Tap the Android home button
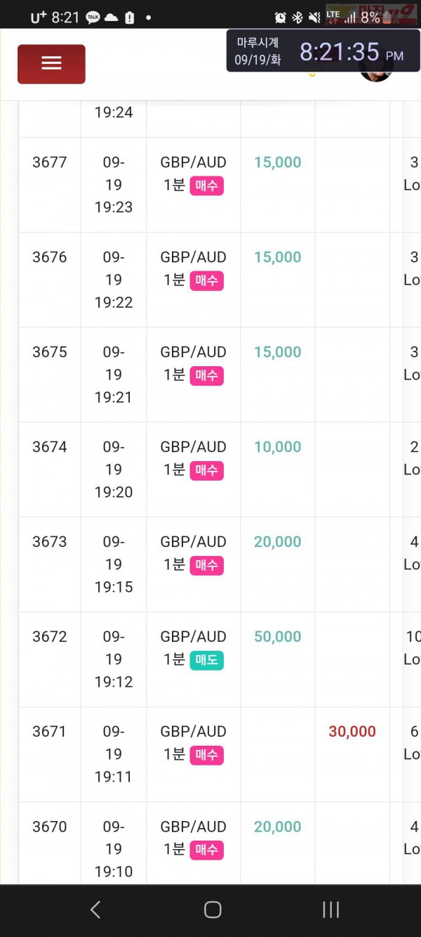Image resolution: width=421 pixels, height=937 pixels. click(x=213, y=910)
